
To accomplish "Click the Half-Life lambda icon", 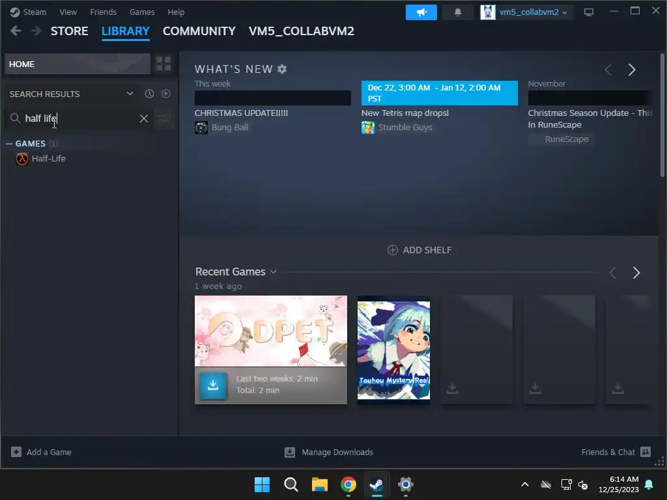I will click(22, 159).
